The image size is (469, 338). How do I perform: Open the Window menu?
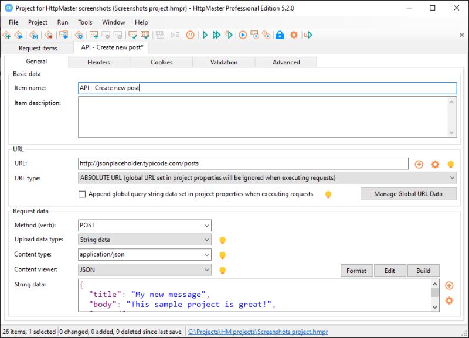pos(113,22)
